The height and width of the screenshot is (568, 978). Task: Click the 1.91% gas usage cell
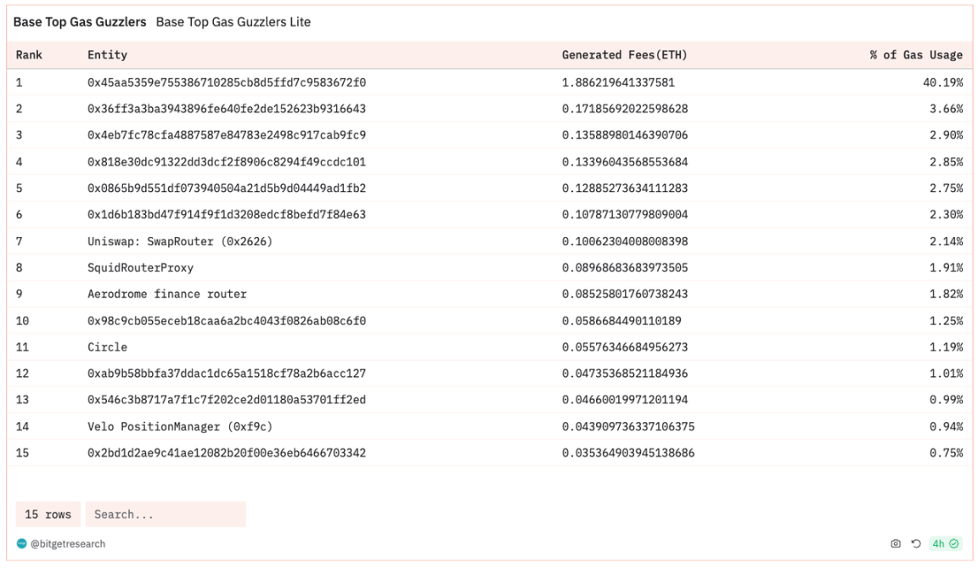pyautogui.click(x=947, y=267)
